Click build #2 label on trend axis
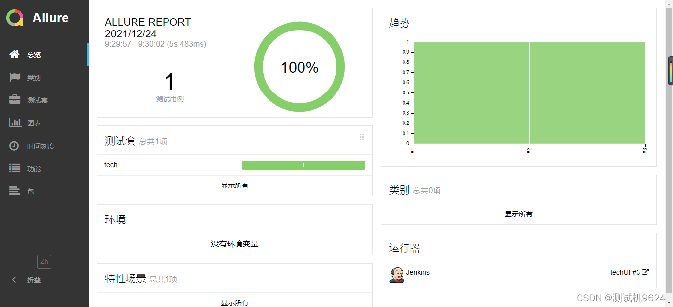The width and height of the screenshot is (673, 307). (529, 150)
